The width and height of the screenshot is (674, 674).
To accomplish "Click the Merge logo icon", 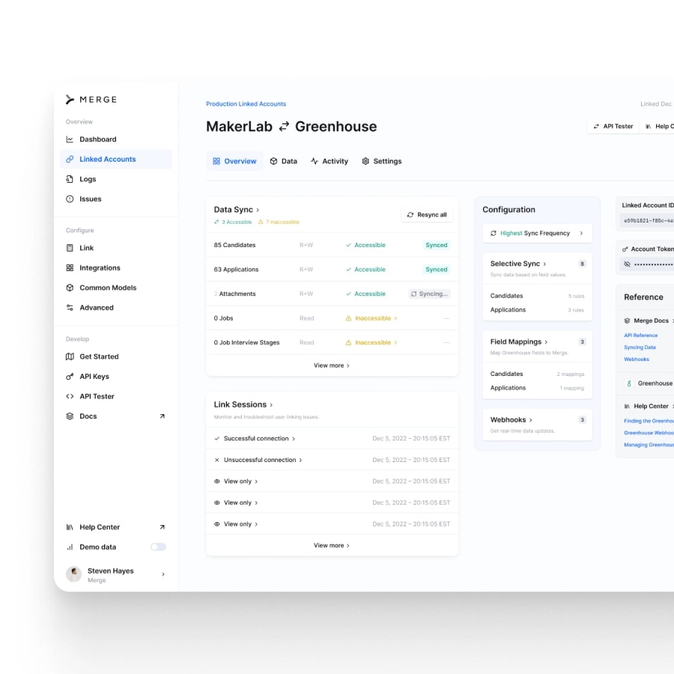I will [x=70, y=100].
